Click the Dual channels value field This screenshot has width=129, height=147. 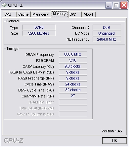point(107,27)
